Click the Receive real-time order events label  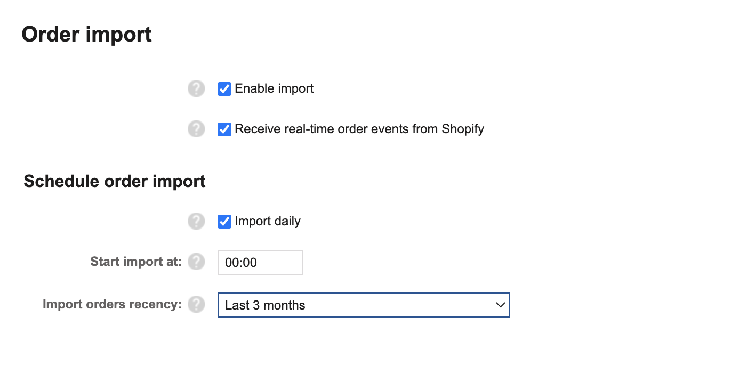tap(359, 129)
